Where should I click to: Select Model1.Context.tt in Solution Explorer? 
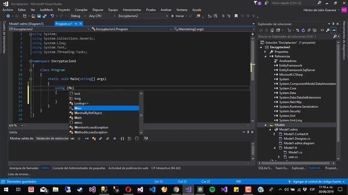[x=296, y=134]
